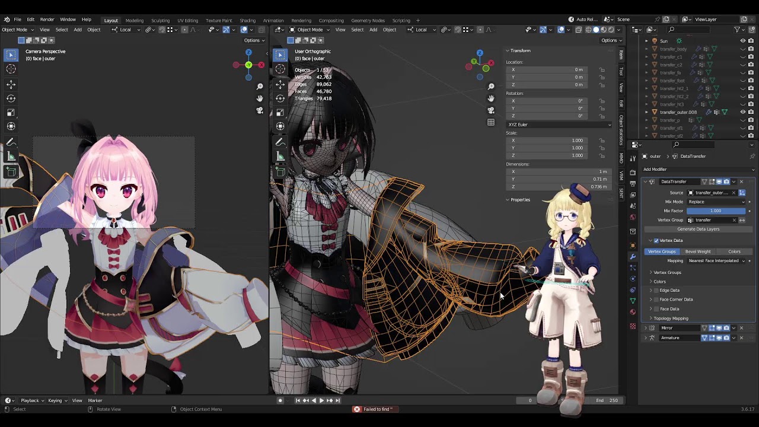
Task: Switch to the Geometry Nodes workspace tab
Action: click(x=368, y=20)
